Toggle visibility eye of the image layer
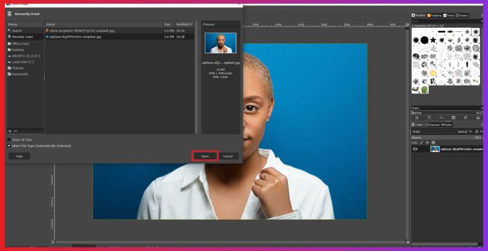488x251 pixels. 415,148
